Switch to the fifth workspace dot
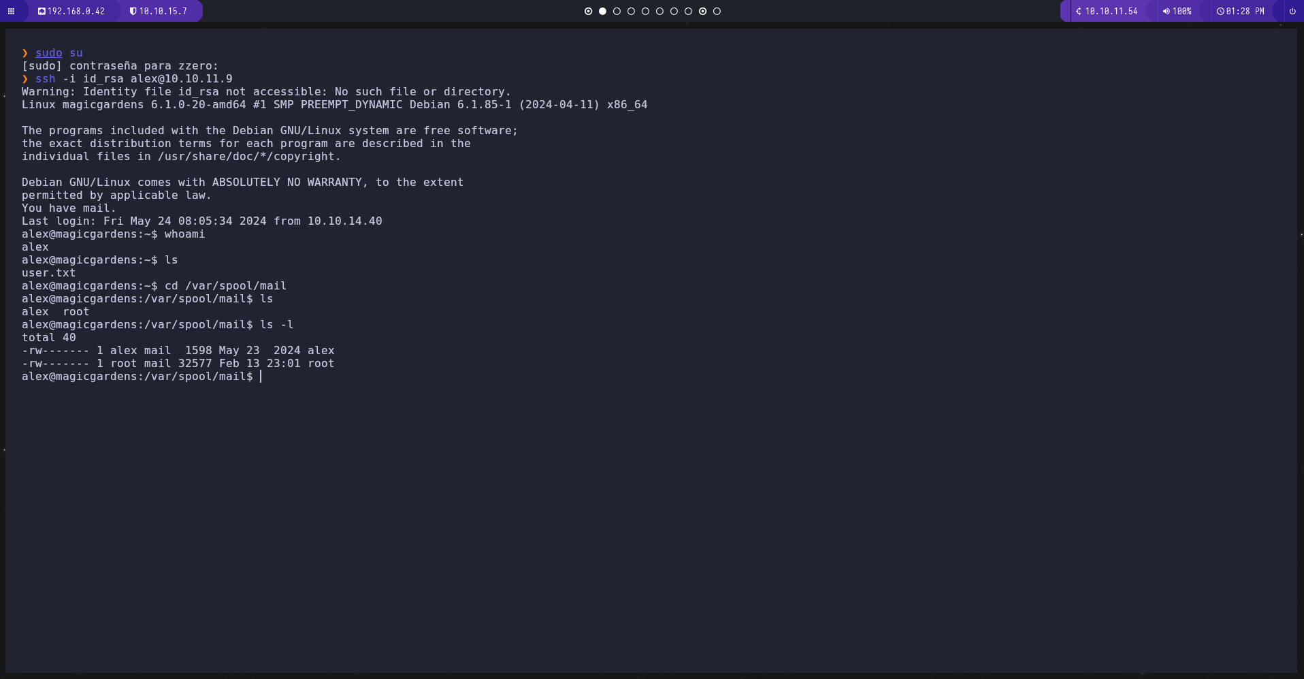The image size is (1304, 679). (x=645, y=12)
